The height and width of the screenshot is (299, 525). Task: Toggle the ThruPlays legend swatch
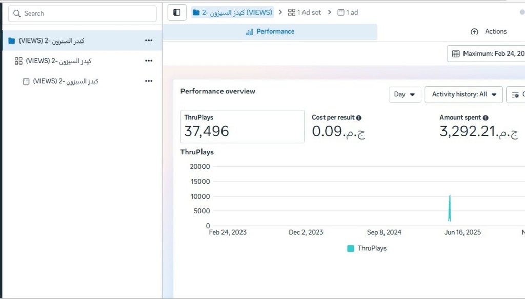(351, 248)
